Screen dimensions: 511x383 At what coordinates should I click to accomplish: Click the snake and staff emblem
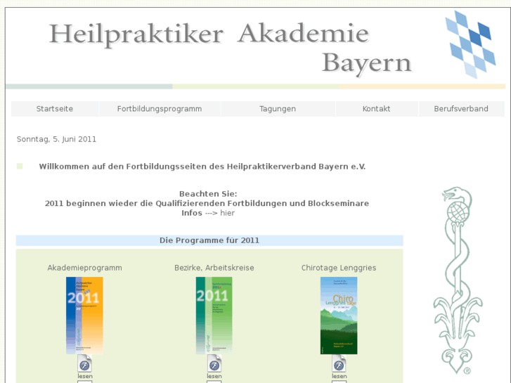tap(458, 280)
